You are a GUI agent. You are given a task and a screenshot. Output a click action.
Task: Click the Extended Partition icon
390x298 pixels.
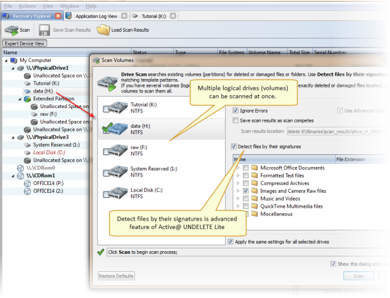click(x=27, y=99)
